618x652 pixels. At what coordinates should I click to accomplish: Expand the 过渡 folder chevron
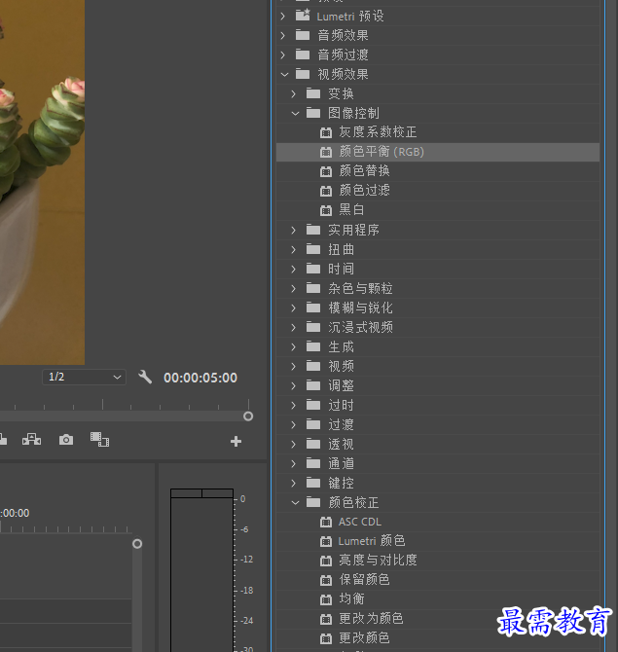[294, 424]
